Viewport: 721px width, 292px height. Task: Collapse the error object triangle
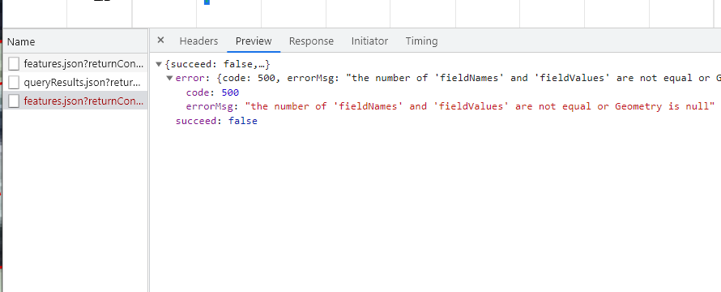(169, 79)
